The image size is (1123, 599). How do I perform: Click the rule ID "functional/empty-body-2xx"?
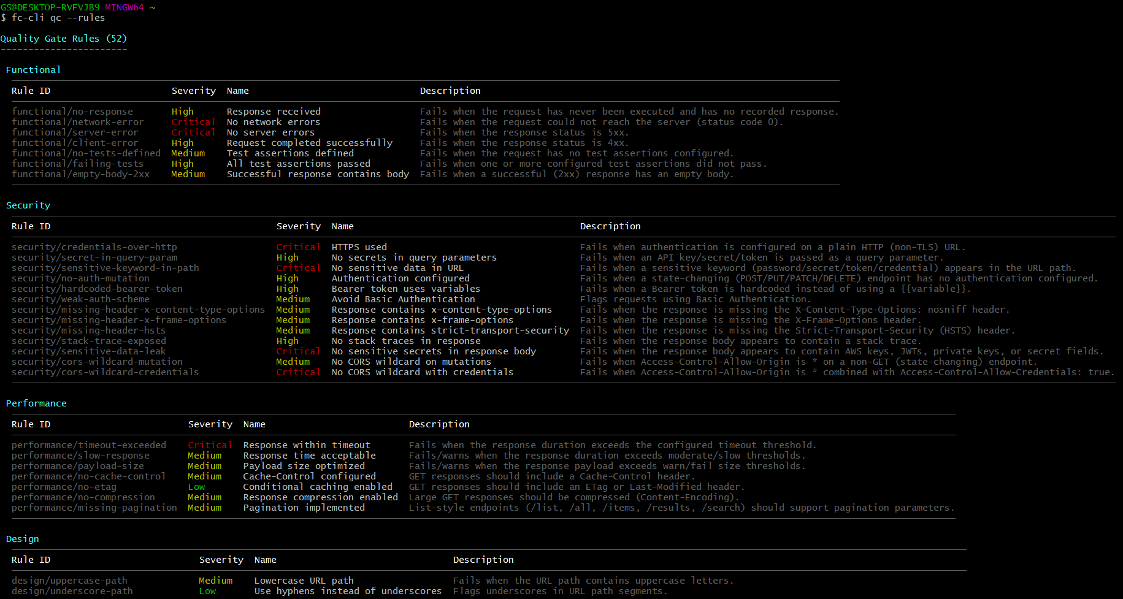point(80,174)
